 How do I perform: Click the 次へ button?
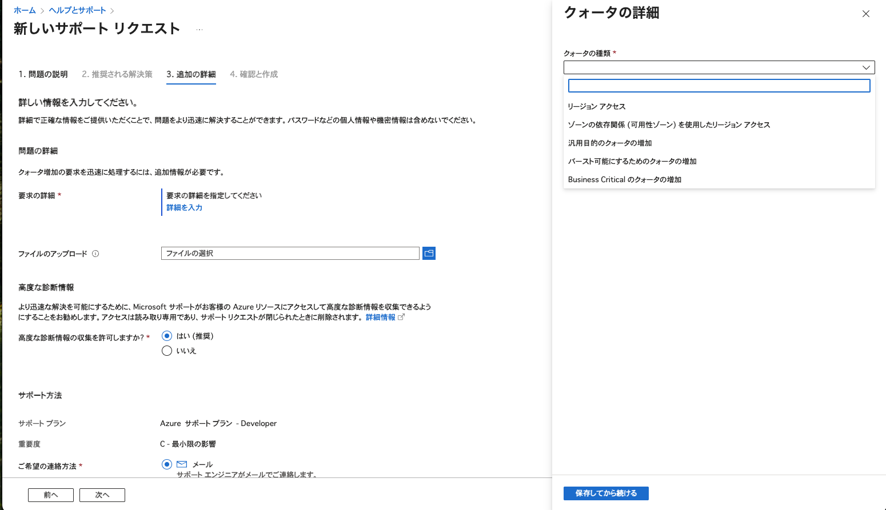coord(102,495)
